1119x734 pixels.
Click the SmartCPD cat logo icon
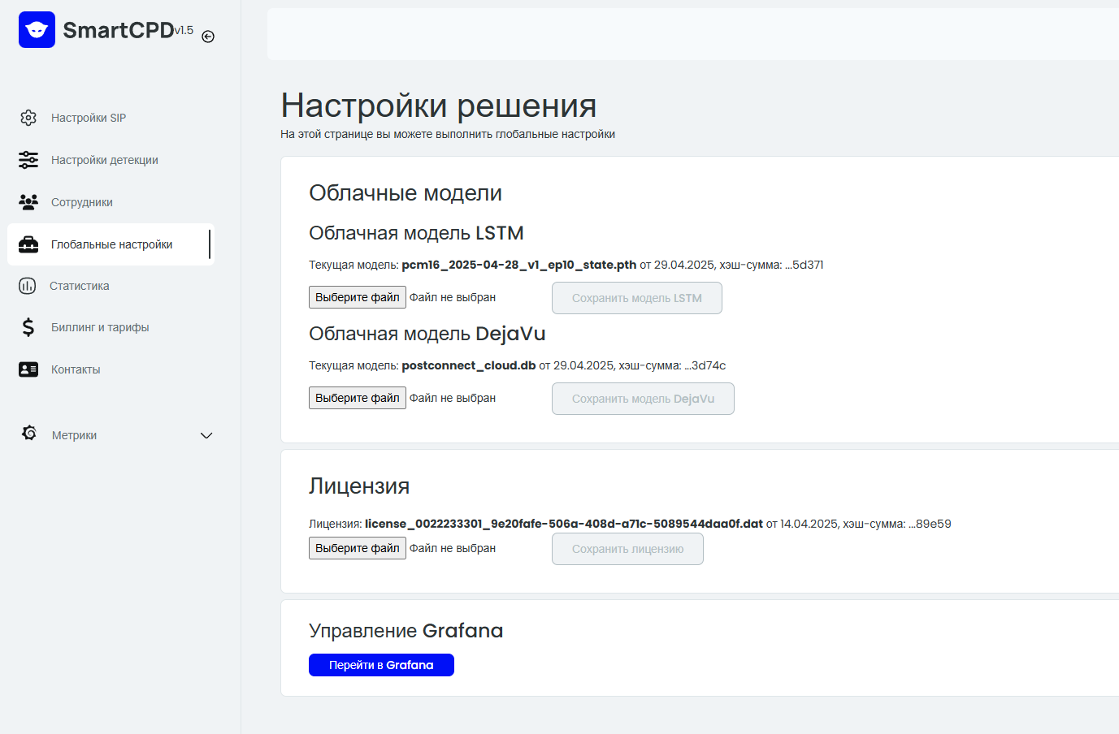click(x=37, y=30)
